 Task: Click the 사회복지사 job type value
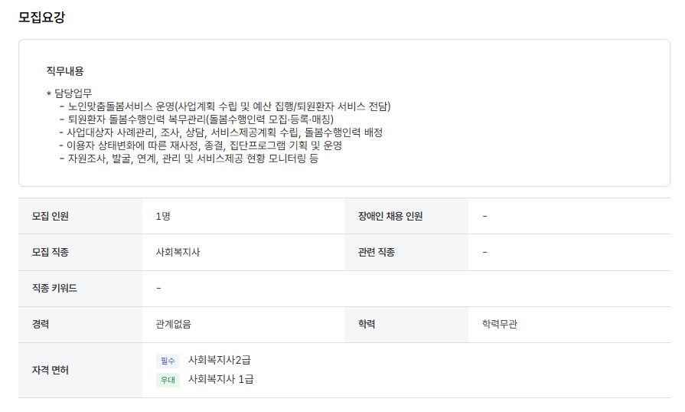[178, 253]
